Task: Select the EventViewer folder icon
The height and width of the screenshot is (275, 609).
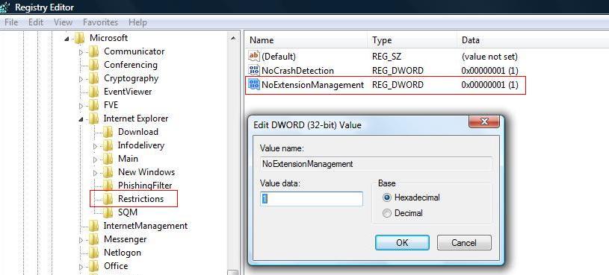Action: [93, 92]
